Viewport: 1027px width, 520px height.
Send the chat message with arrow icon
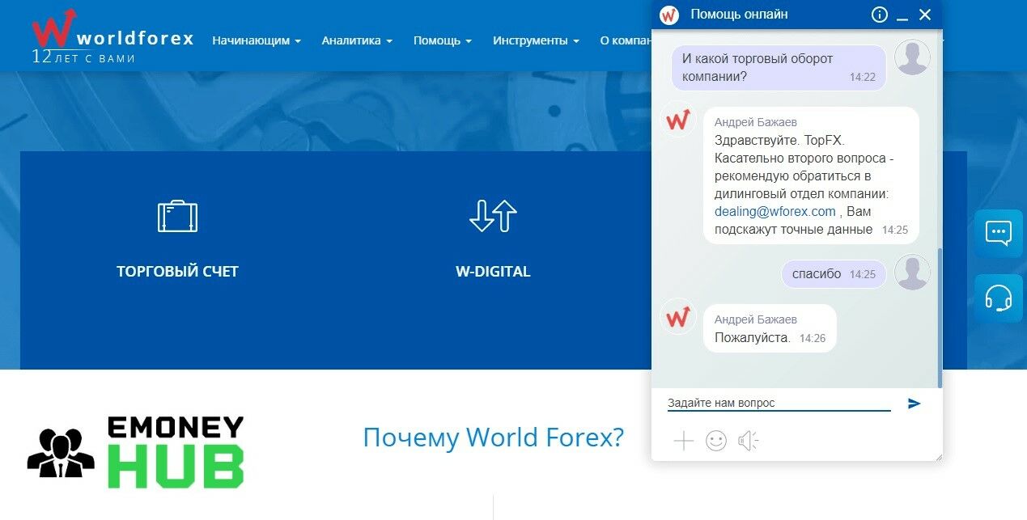pyautogui.click(x=914, y=403)
